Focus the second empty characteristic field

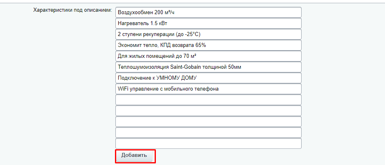208,111
